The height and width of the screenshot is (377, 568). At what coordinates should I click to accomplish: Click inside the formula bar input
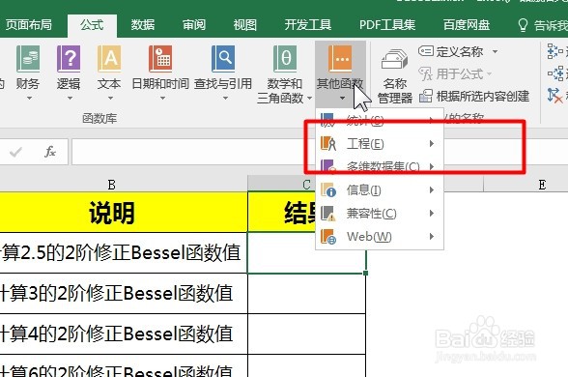(194, 152)
